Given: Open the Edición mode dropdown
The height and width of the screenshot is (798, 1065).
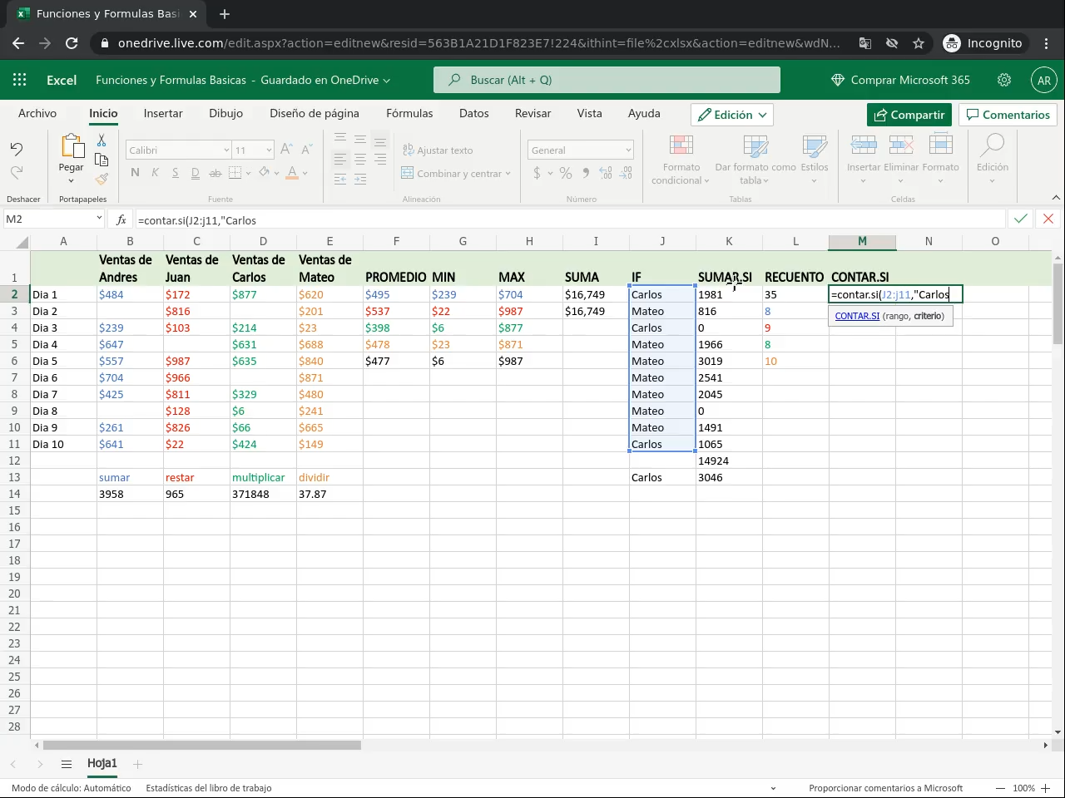Looking at the screenshot, I should 732,115.
